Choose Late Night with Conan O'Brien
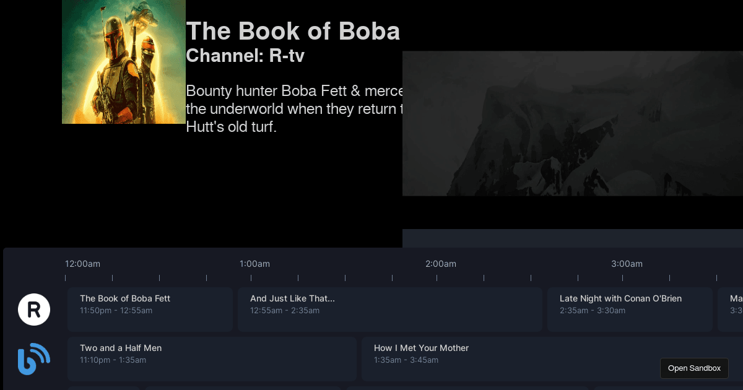 click(x=630, y=309)
